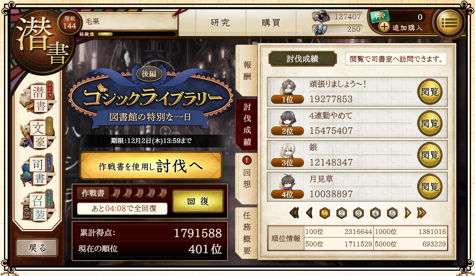Switch to the 報酬 tab

247,71
